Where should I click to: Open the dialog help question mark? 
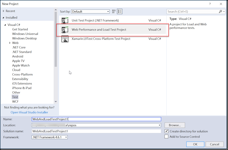(x=210, y=4)
